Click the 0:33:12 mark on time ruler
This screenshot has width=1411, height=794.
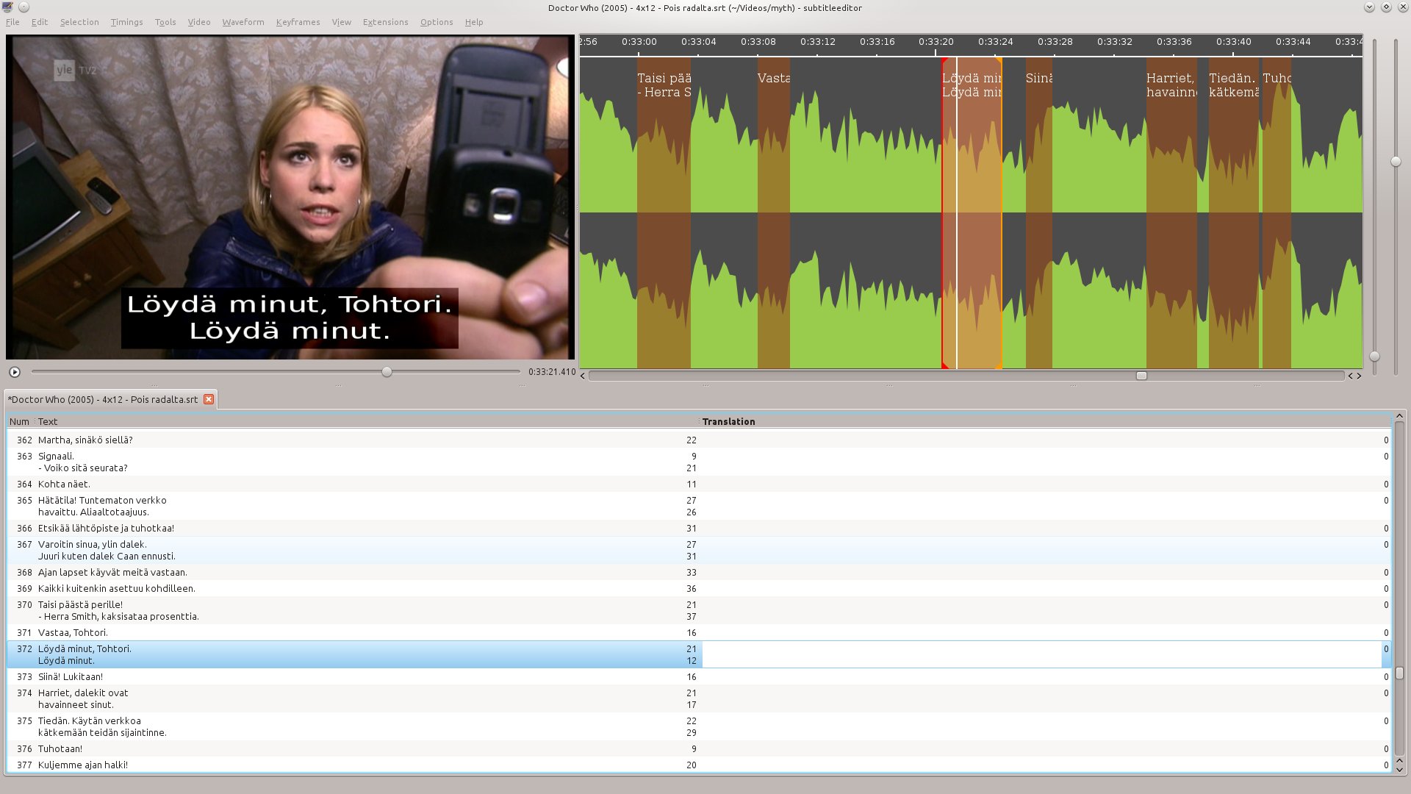pos(817,42)
